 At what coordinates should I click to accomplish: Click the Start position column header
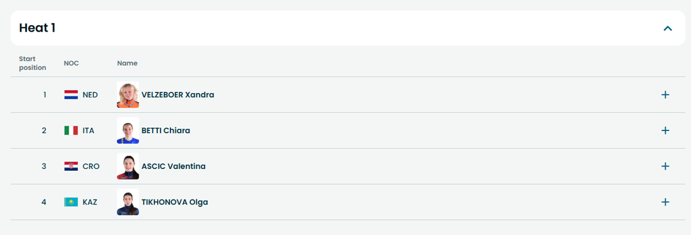click(32, 63)
